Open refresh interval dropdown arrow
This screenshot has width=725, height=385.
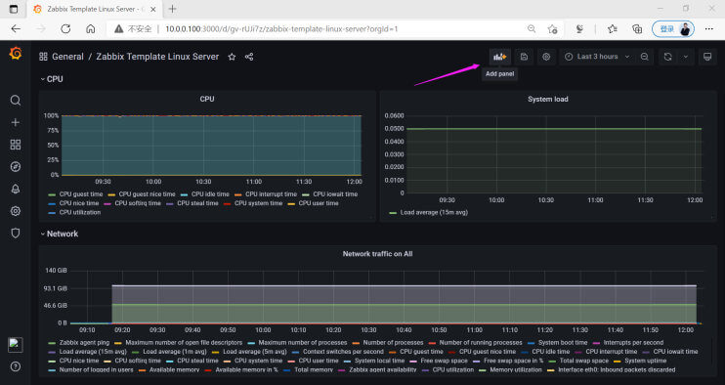[686, 57]
